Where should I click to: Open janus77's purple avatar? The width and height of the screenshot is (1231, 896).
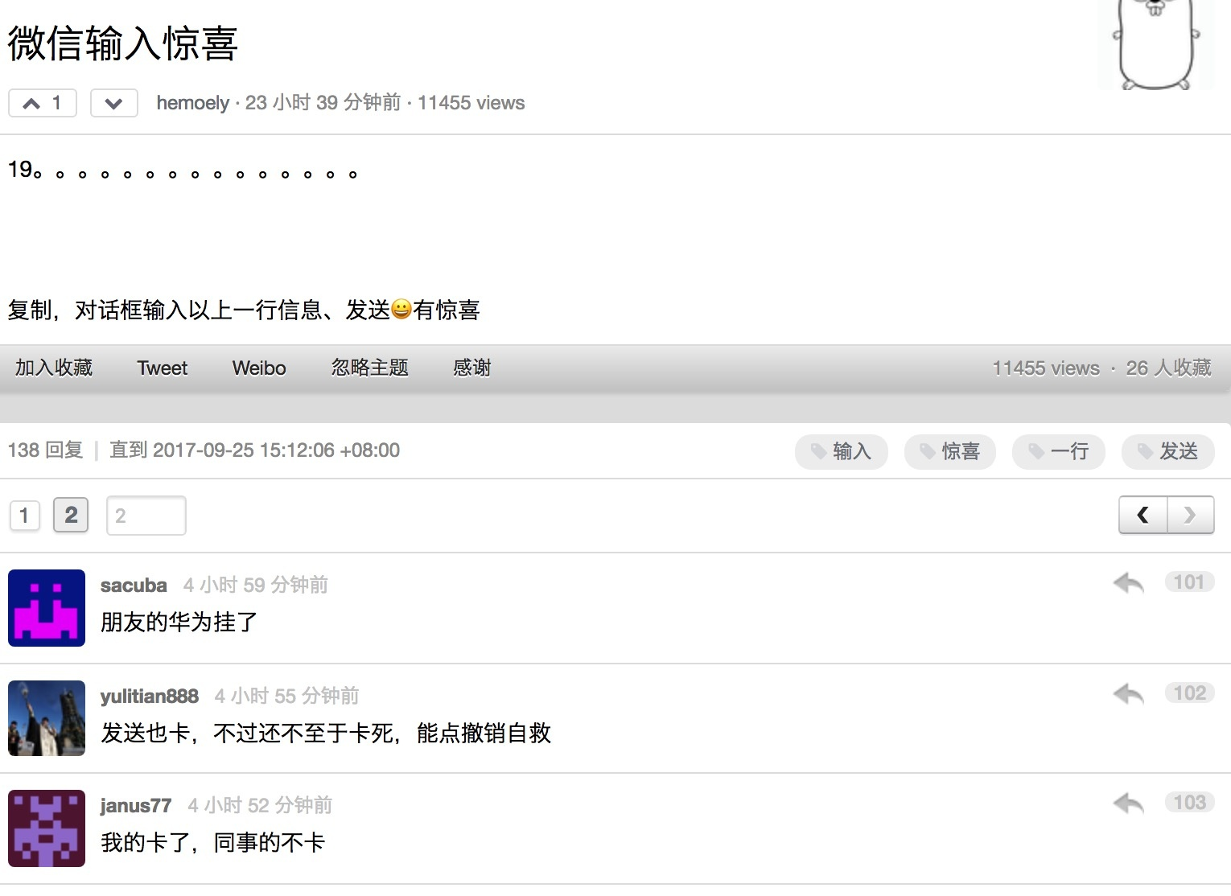coord(47,828)
